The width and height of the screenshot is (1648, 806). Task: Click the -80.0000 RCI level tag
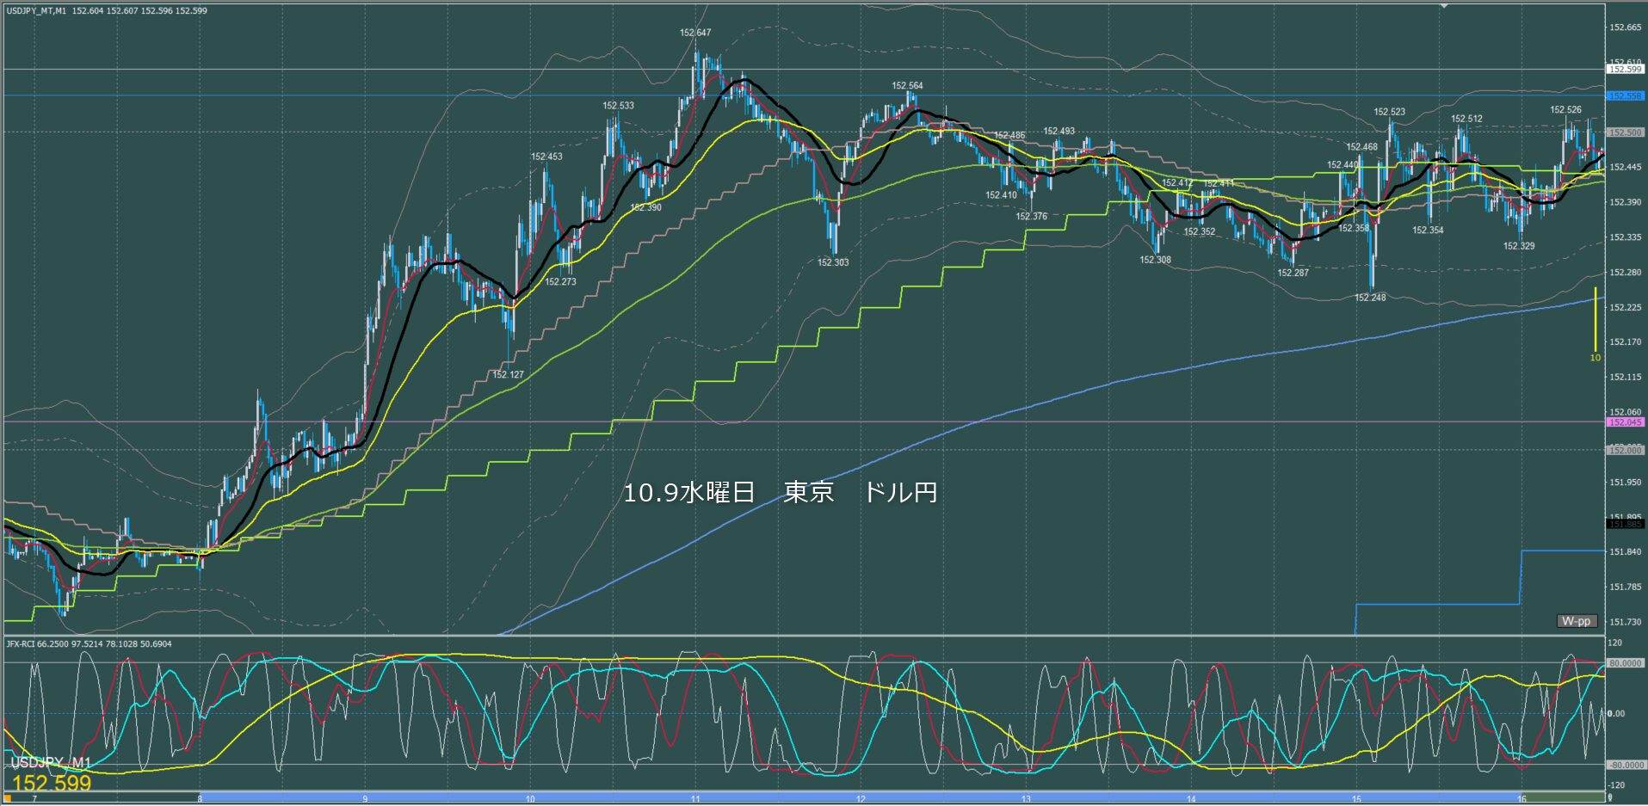point(1625,765)
